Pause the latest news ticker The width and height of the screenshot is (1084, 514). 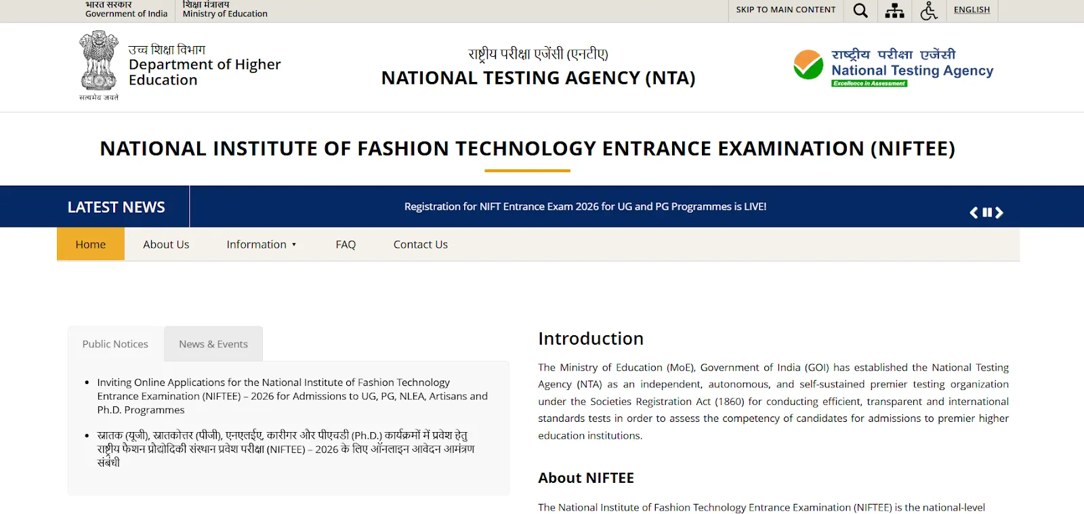pyautogui.click(x=987, y=213)
